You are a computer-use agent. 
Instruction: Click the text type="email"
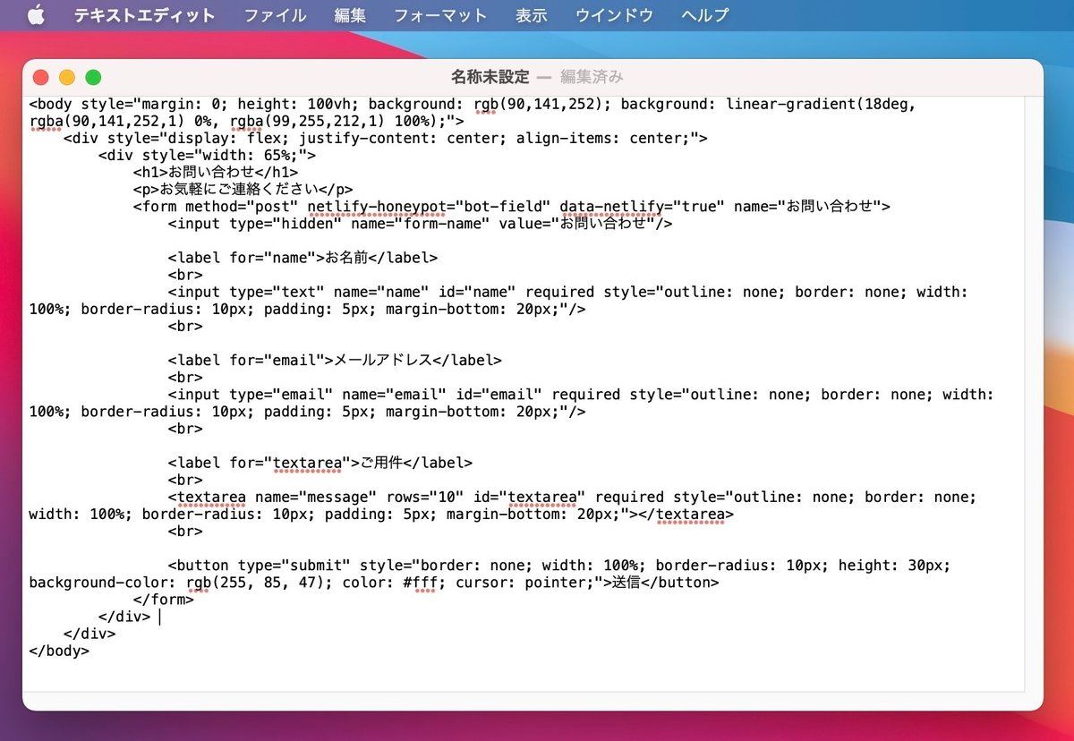pos(281,395)
